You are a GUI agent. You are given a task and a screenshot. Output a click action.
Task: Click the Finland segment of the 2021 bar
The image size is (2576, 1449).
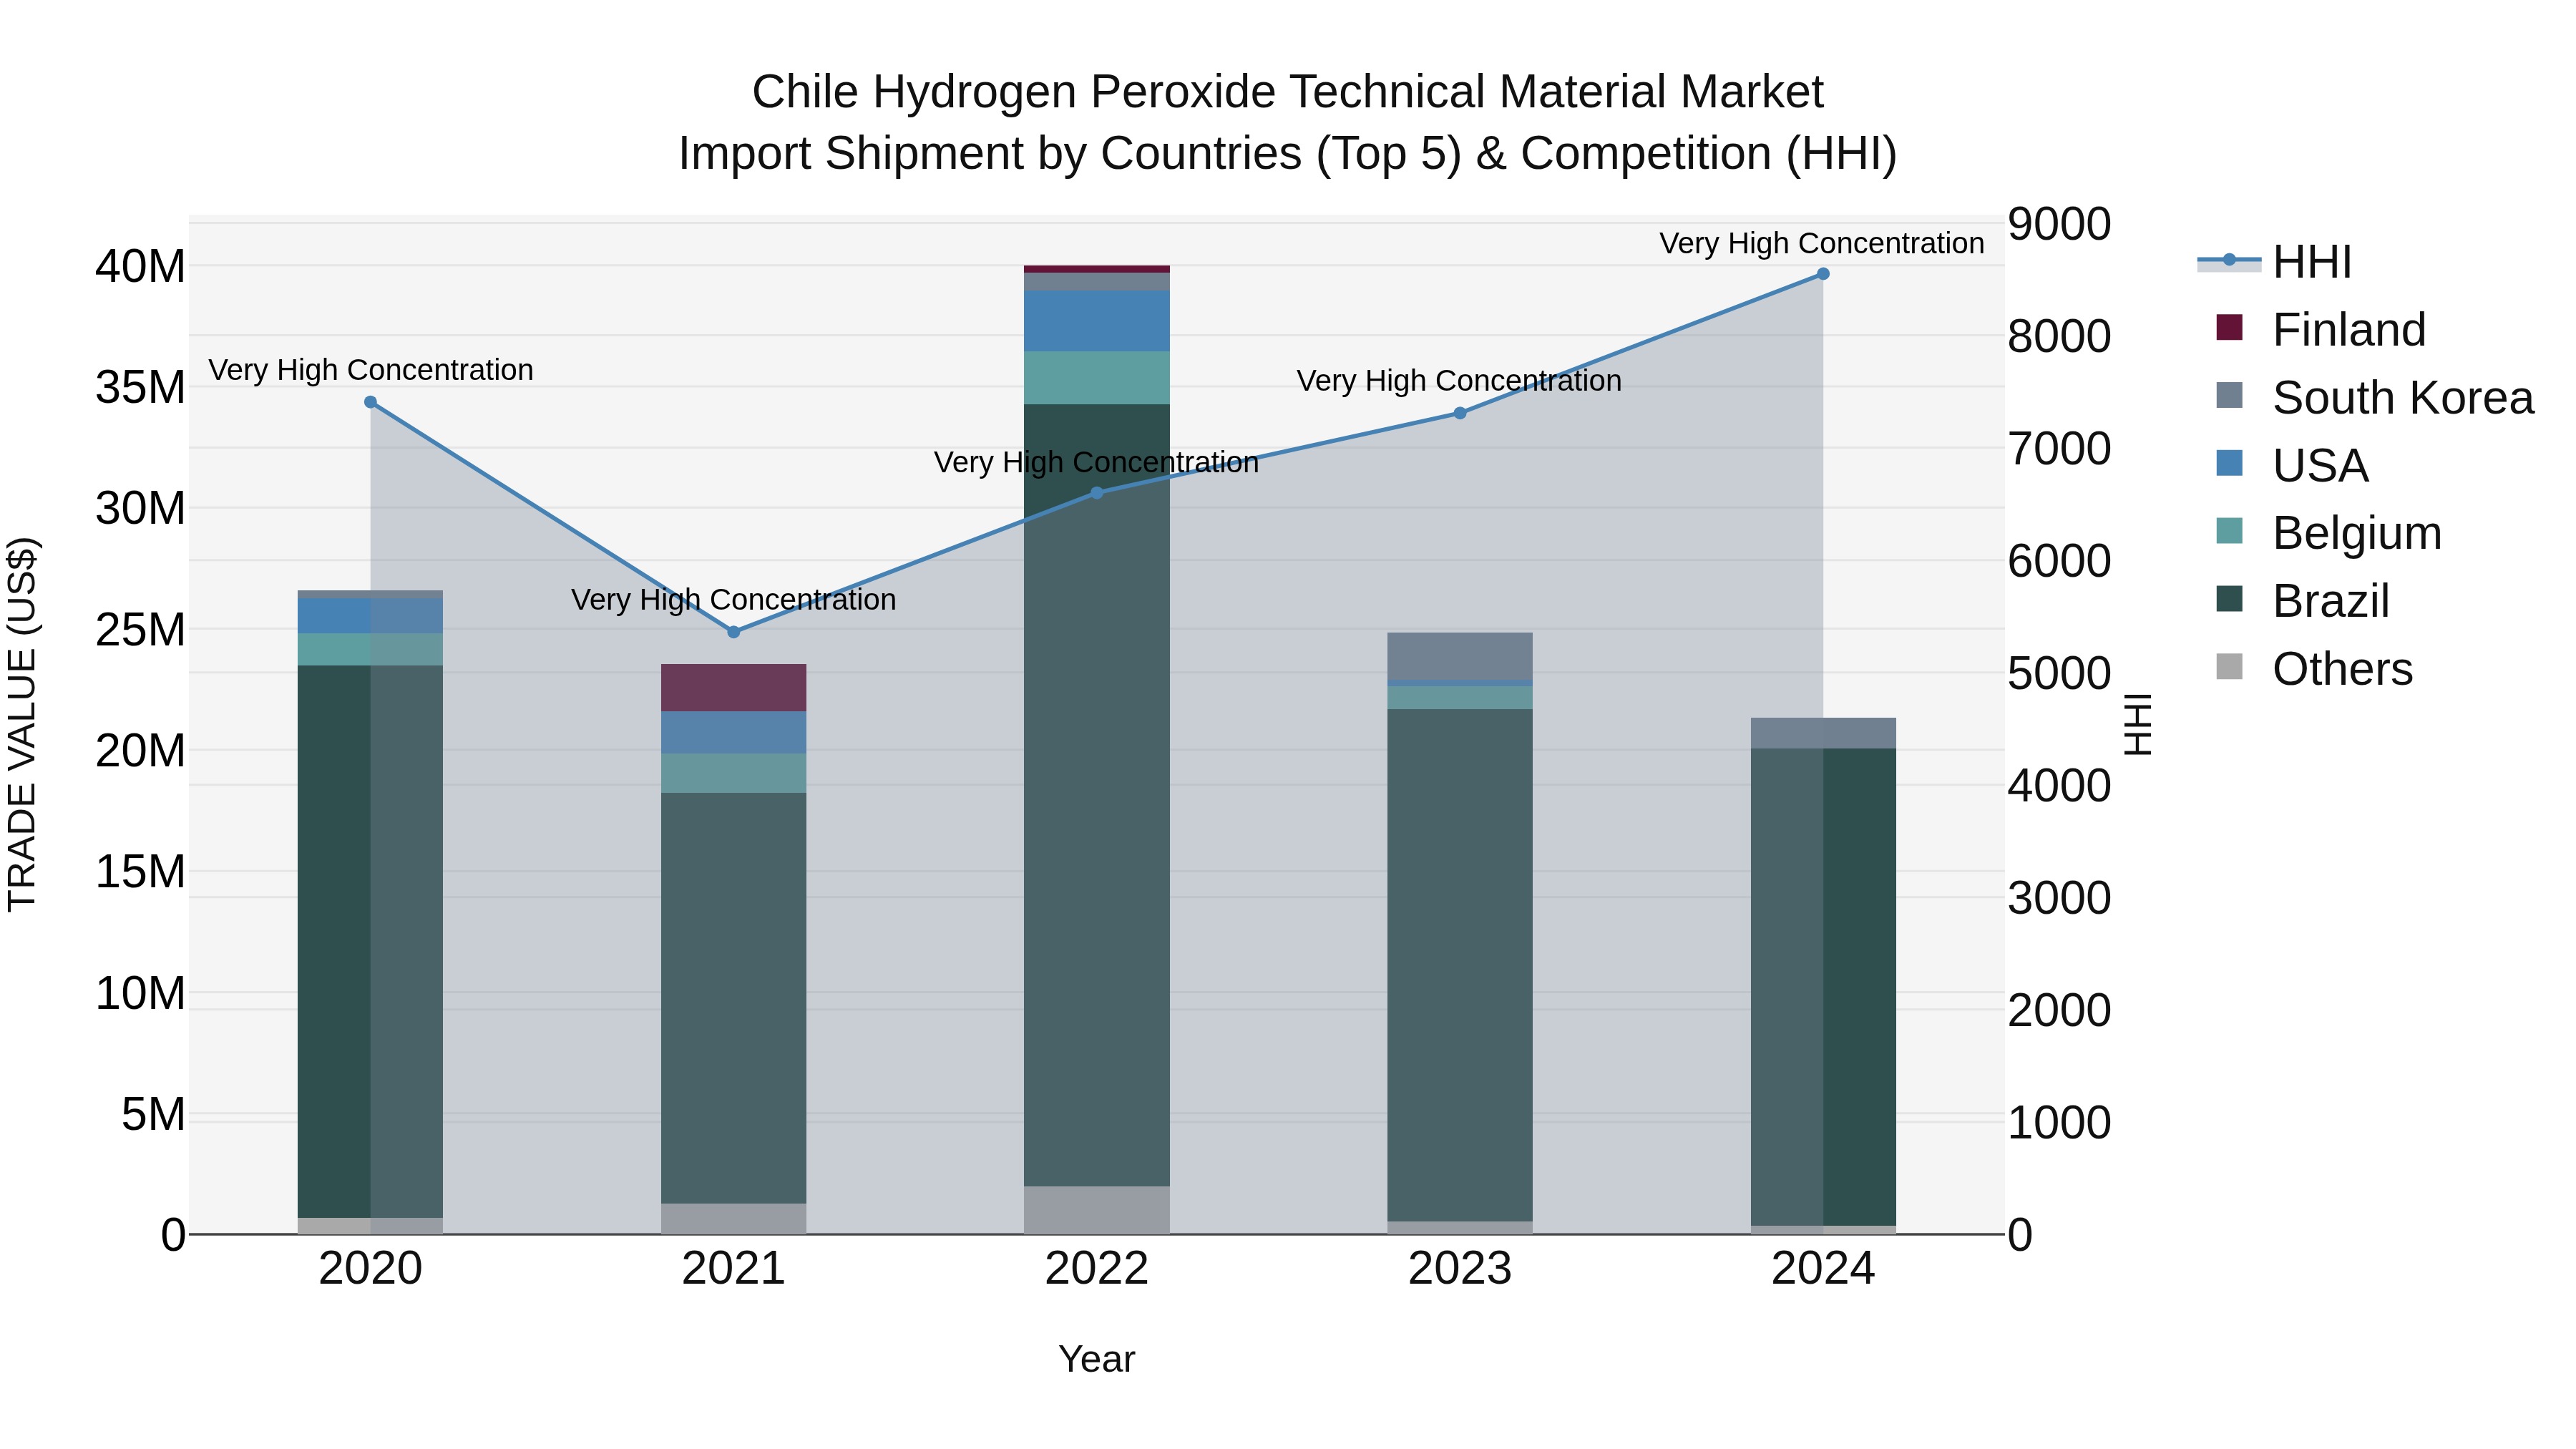[733, 688]
